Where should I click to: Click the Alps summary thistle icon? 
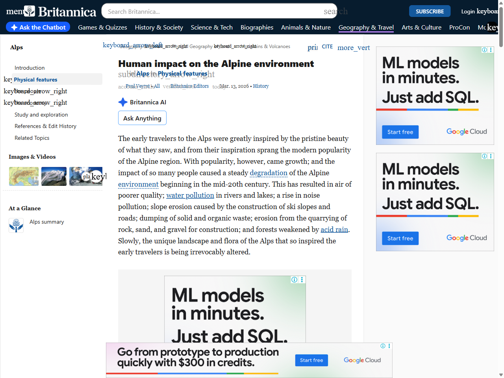16,225
